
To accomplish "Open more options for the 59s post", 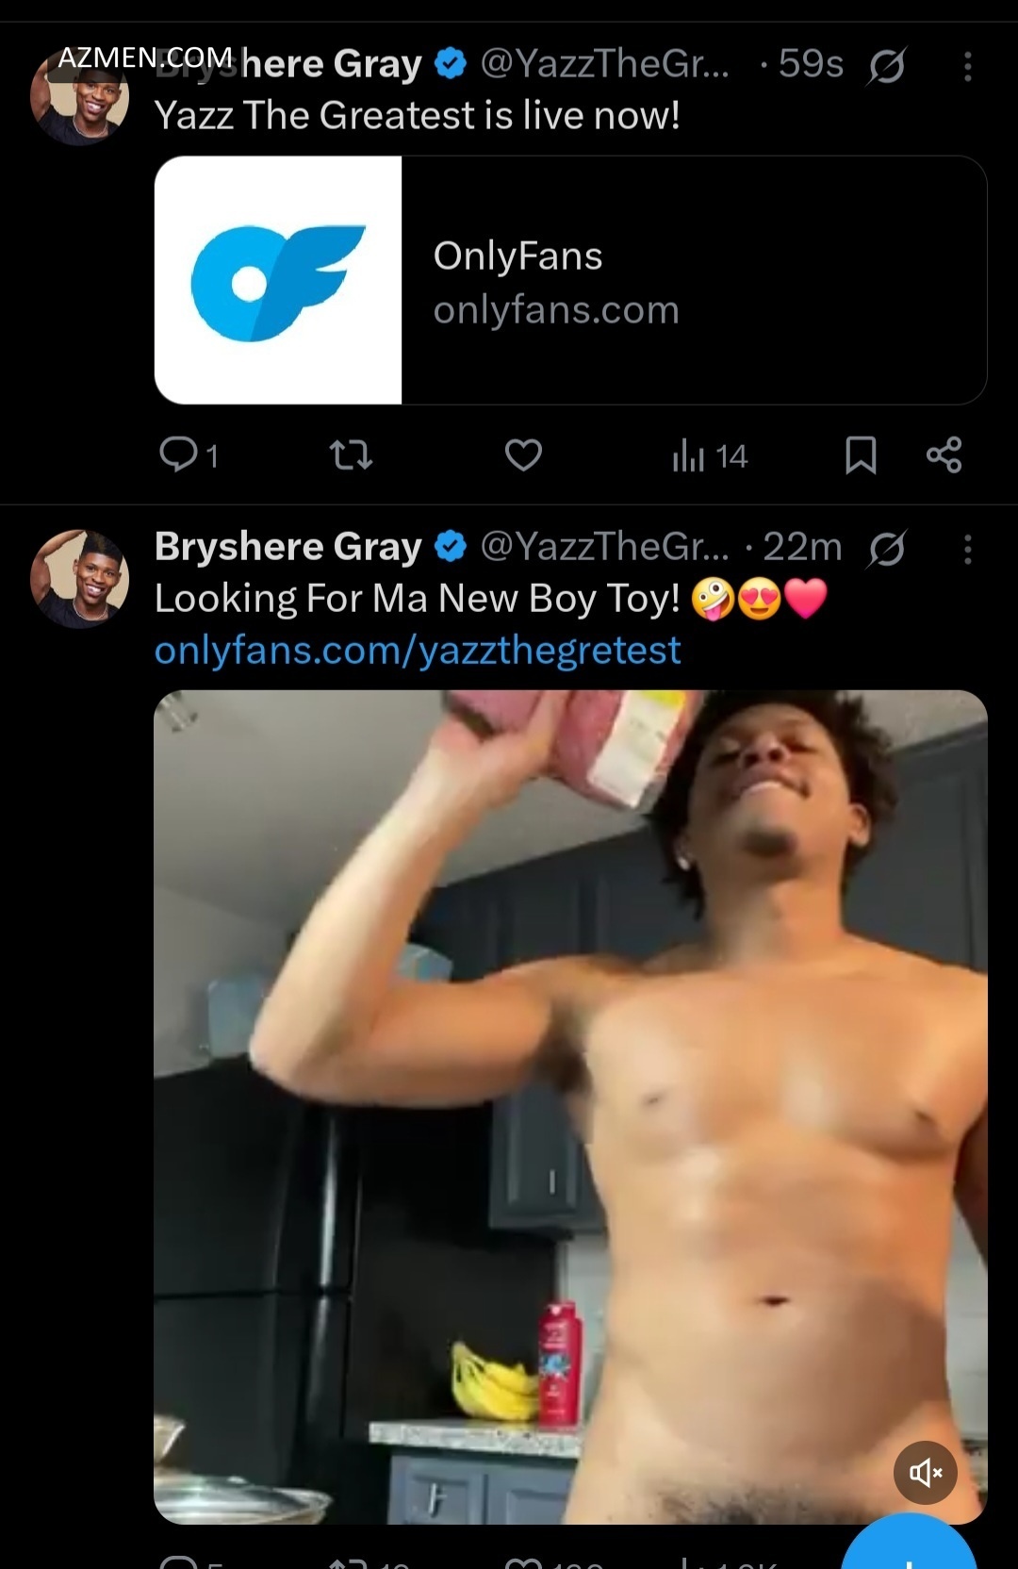I will [x=967, y=66].
